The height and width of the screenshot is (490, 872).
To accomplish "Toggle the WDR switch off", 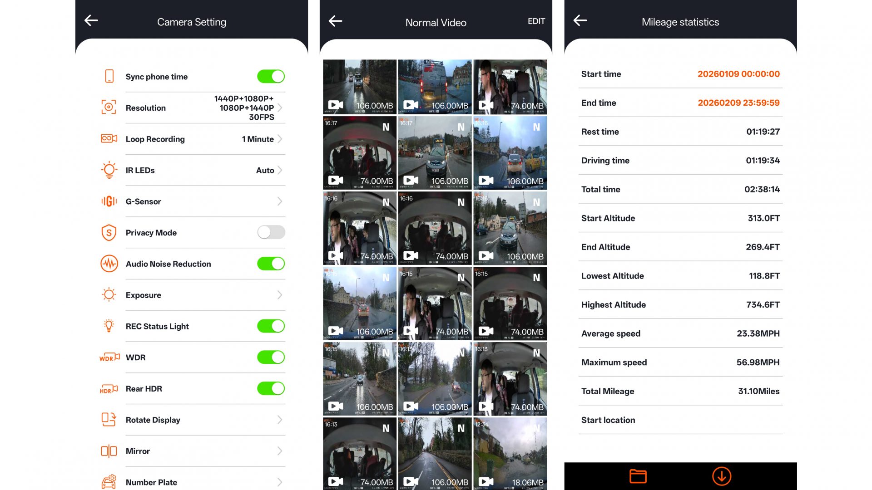I will point(271,358).
